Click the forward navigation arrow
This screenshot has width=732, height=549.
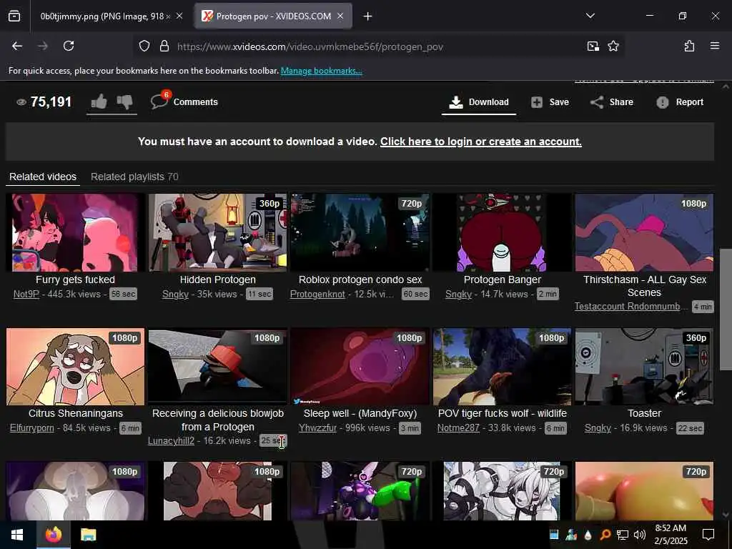(43, 46)
